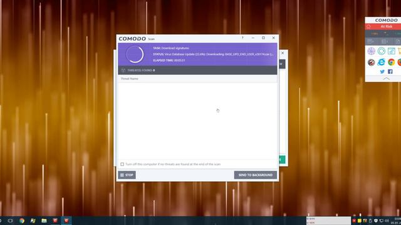Close the window behind the Comodo Scan dialog
This screenshot has height=225, width=401.
[283, 53]
